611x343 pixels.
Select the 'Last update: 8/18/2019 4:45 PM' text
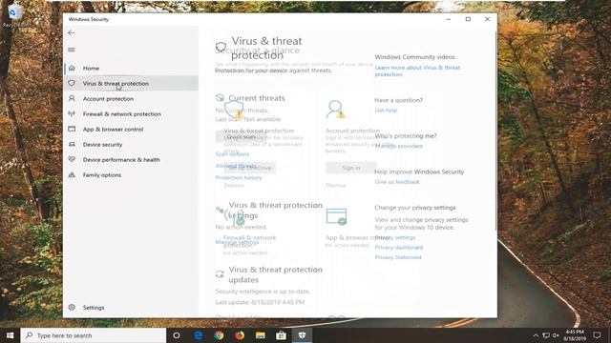pyautogui.click(x=260, y=302)
